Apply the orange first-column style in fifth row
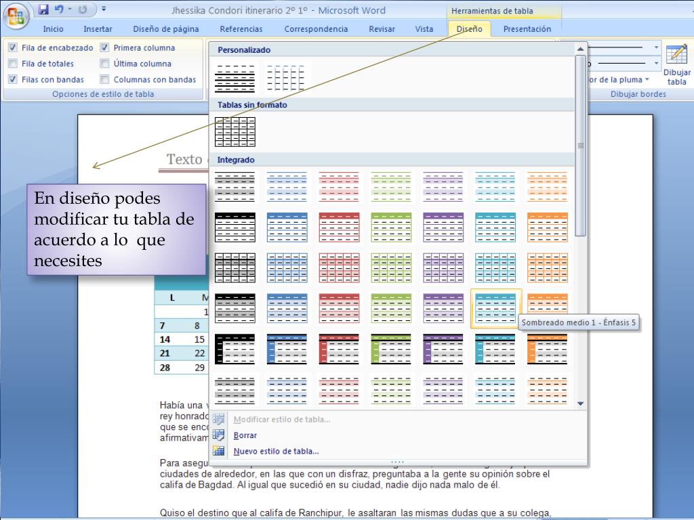 [x=548, y=349]
